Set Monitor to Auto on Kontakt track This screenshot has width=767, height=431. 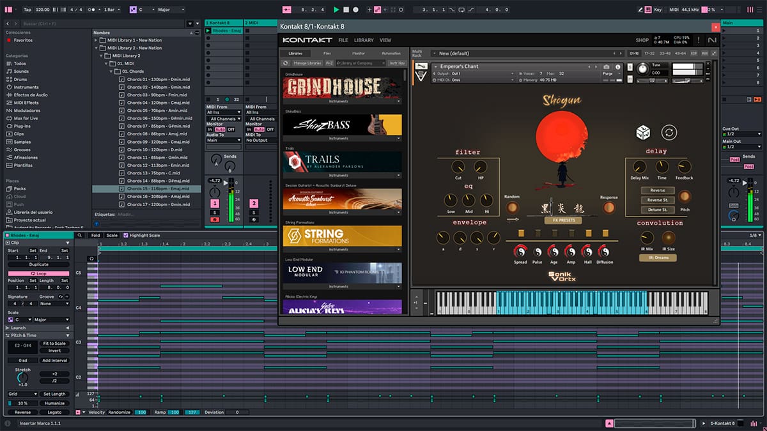click(x=220, y=129)
